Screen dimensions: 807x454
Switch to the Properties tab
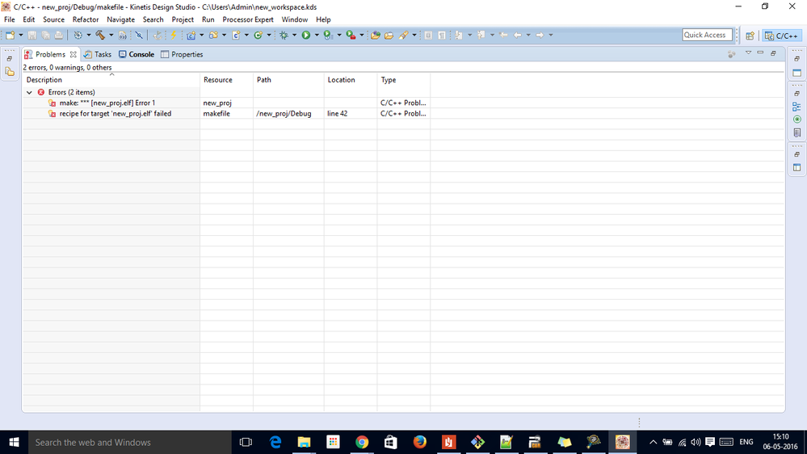[182, 55]
